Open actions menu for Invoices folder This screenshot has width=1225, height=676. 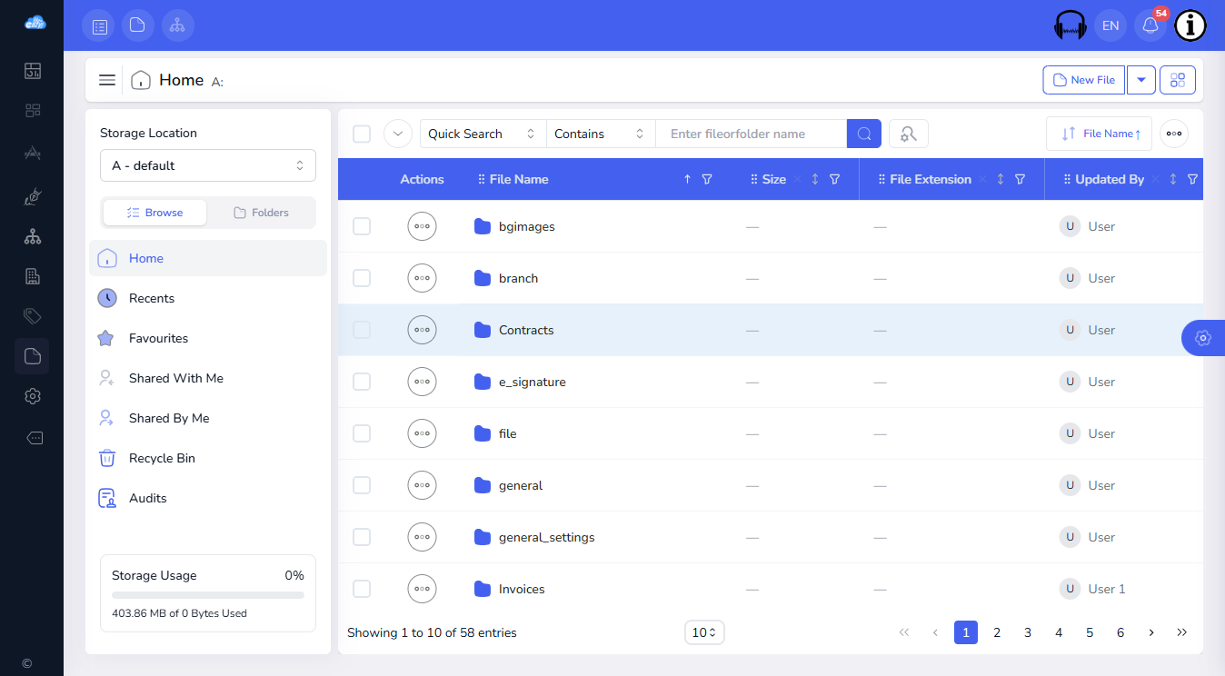(x=422, y=589)
